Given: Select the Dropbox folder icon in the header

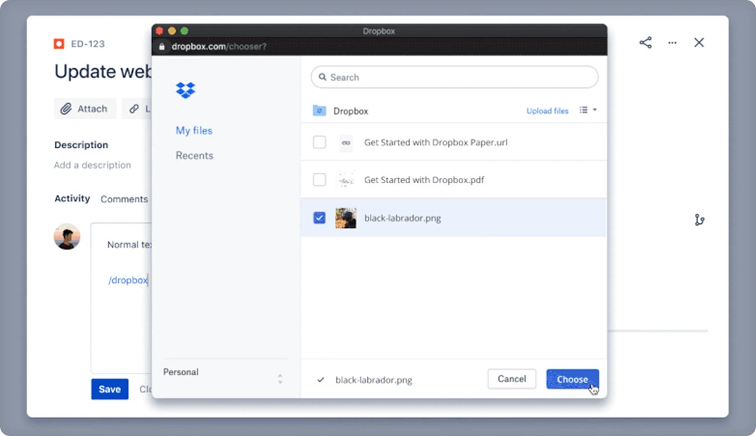Looking at the screenshot, I should click(x=320, y=110).
